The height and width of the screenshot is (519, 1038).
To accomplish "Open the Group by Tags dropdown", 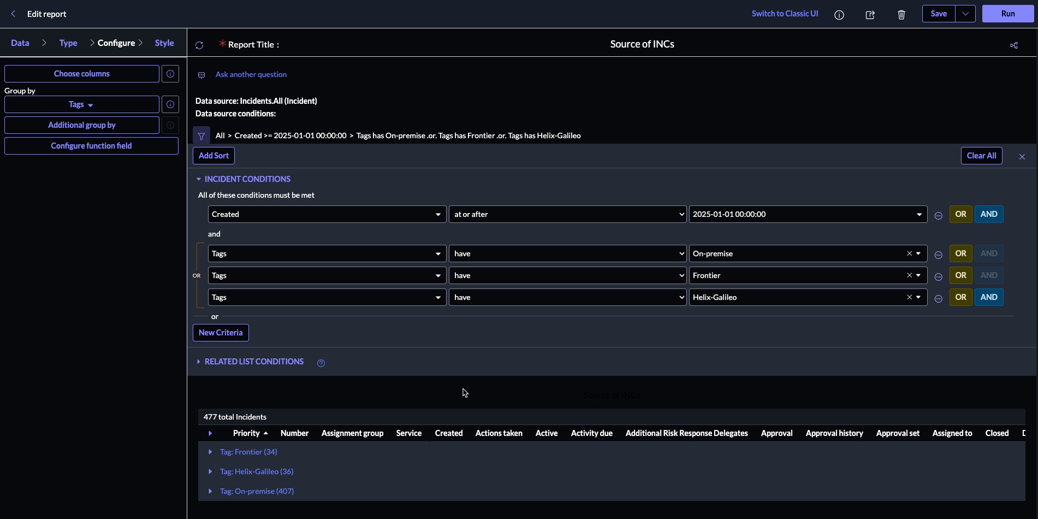I will [81, 104].
